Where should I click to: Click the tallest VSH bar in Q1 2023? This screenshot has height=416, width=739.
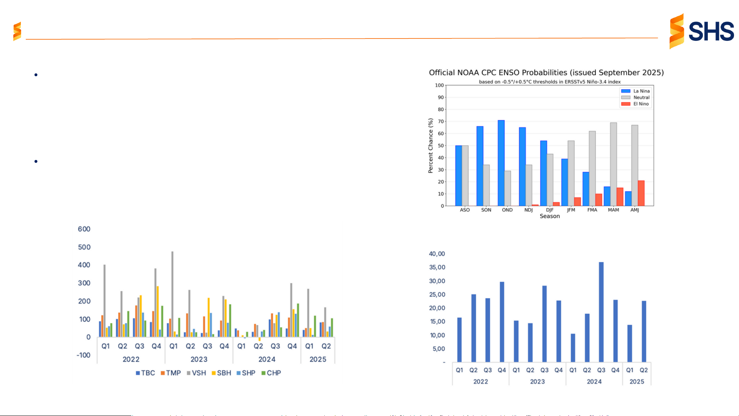point(172,294)
